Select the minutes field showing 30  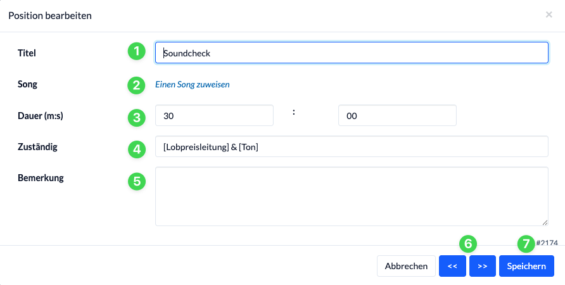214,115
